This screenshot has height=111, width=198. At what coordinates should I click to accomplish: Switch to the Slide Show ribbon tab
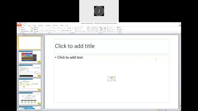coord(55,25)
